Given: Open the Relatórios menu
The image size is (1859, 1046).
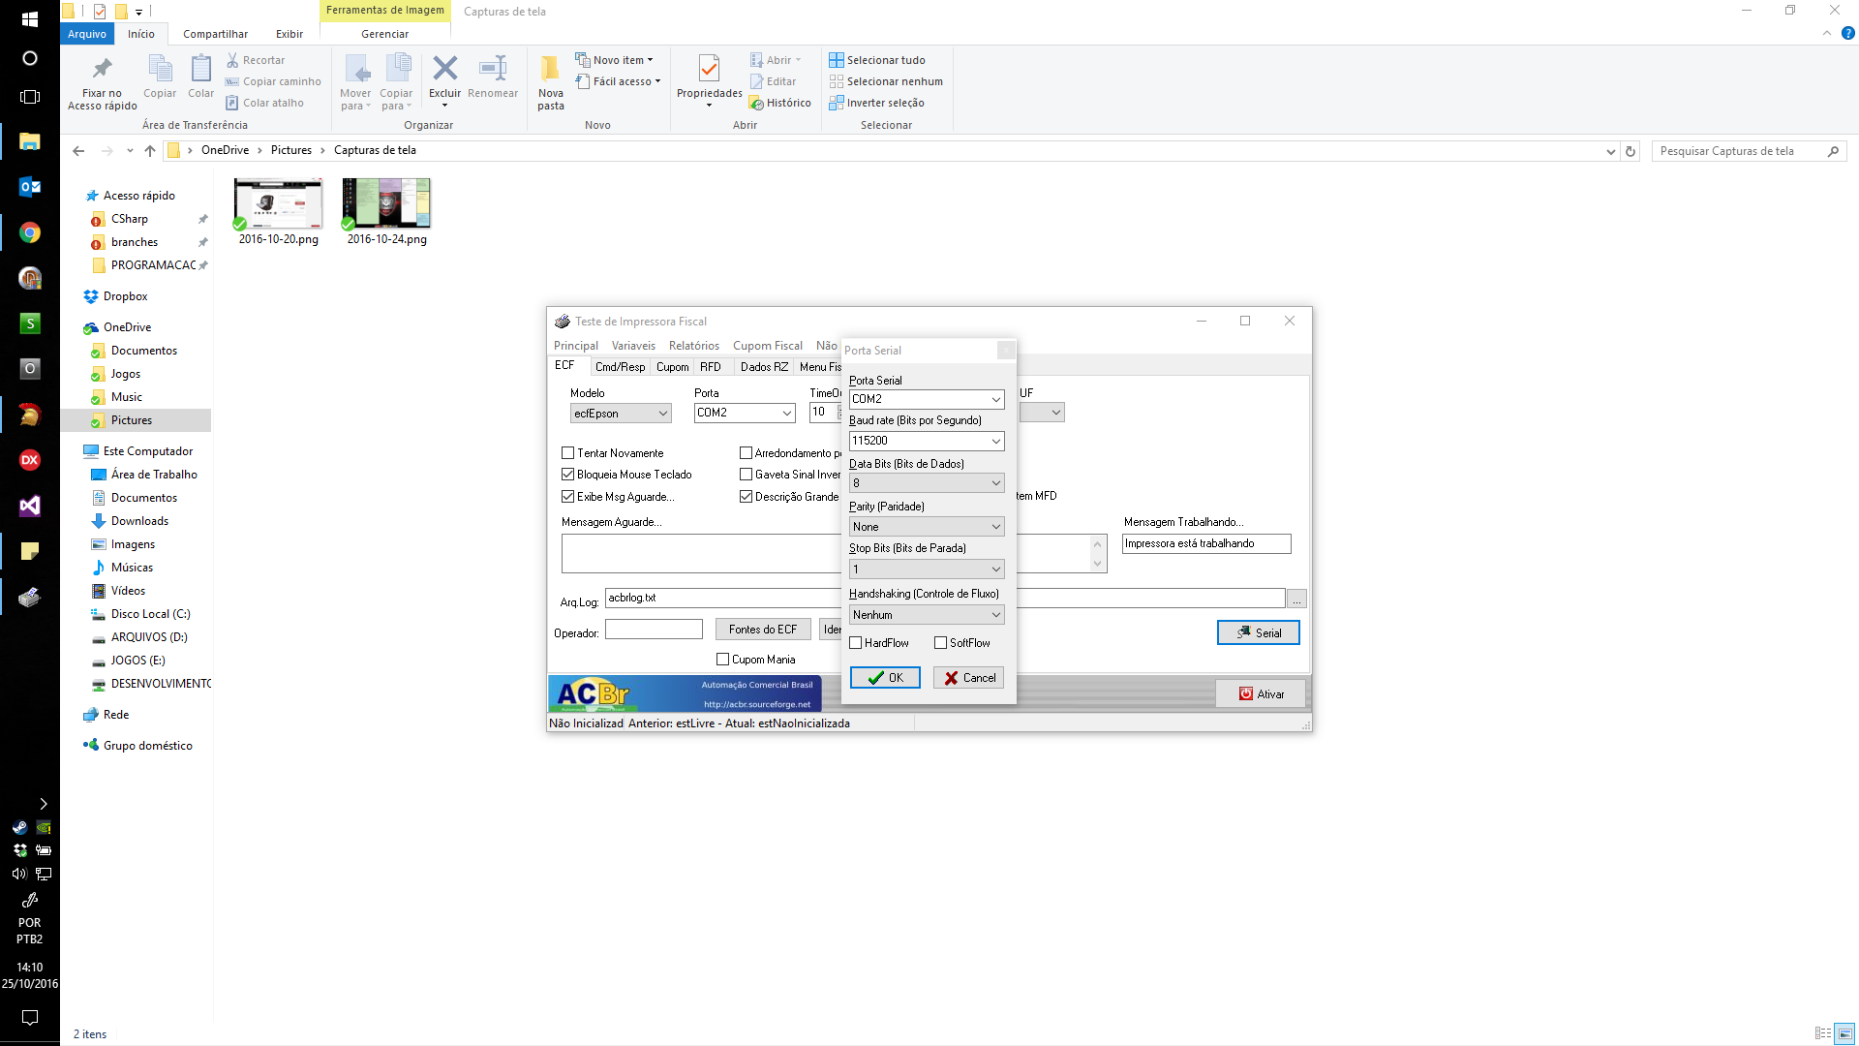Looking at the screenshot, I should pyautogui.click(x=694, y=346).
